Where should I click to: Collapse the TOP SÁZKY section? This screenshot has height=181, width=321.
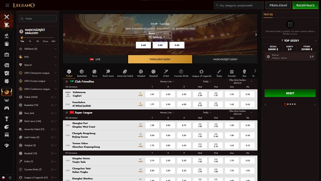pyautogui.click(x=316, y=41)
